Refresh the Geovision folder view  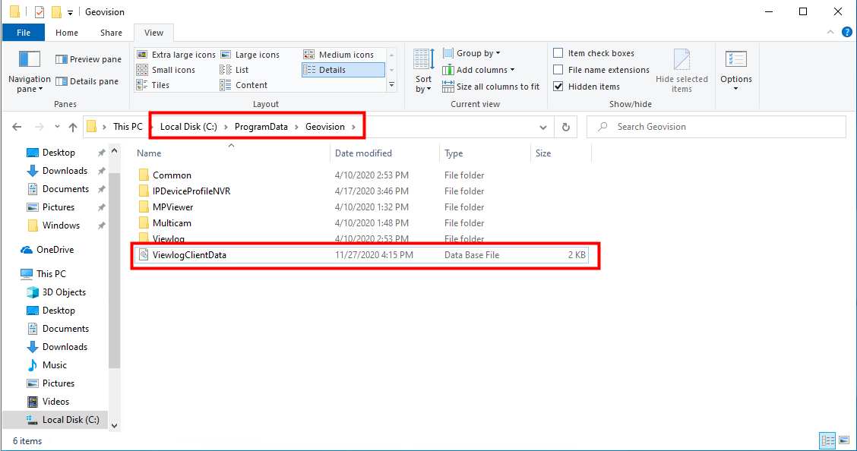coord(566,128)
